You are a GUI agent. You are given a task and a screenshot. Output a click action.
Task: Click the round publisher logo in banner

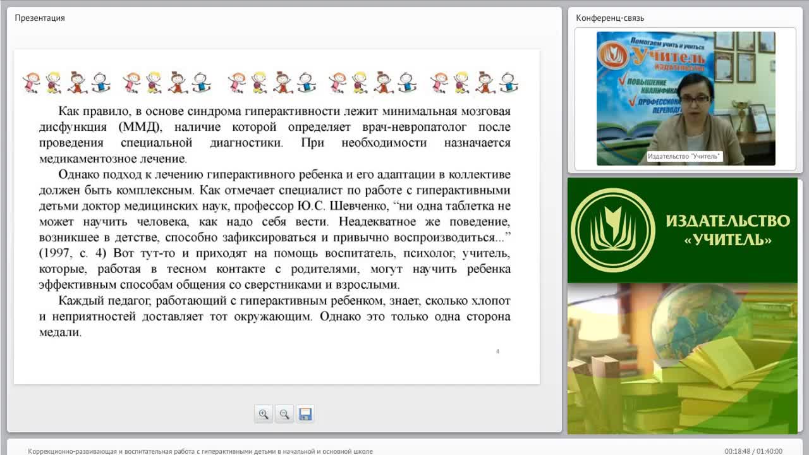[x=613, y=230]
